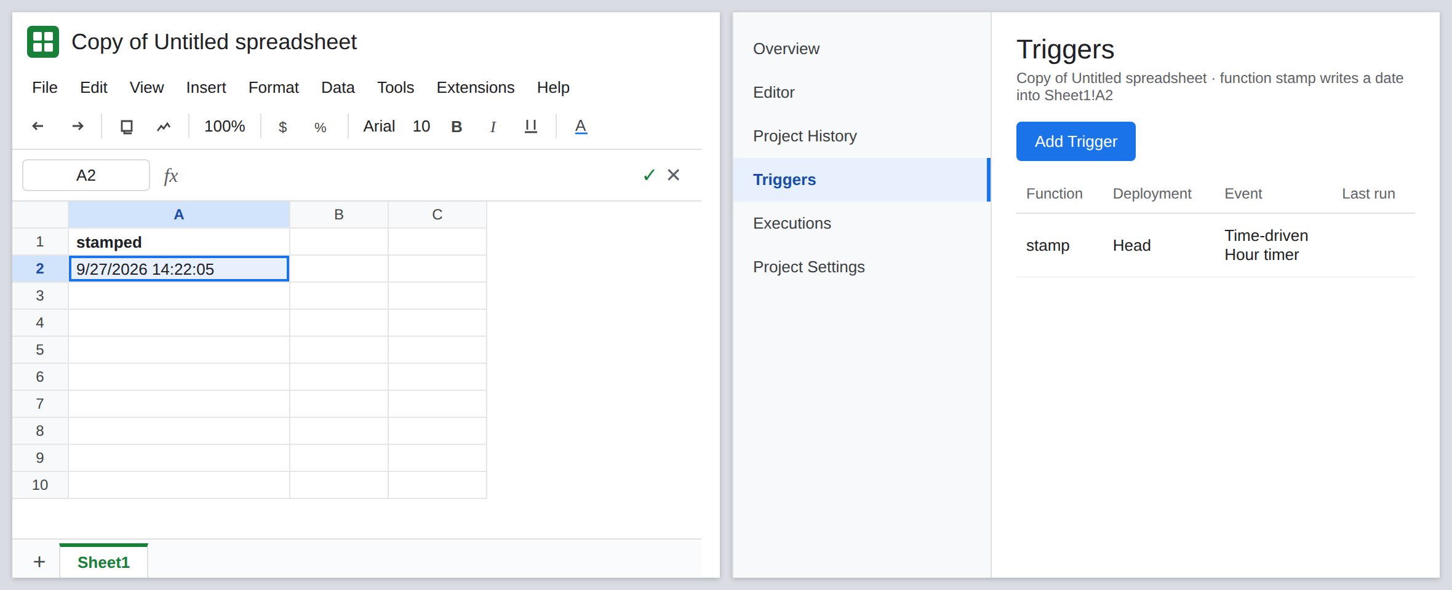Click the redo arrow in toolbar

[78, 127]
